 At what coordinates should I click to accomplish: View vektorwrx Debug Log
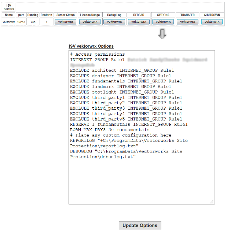pos(114,22)
